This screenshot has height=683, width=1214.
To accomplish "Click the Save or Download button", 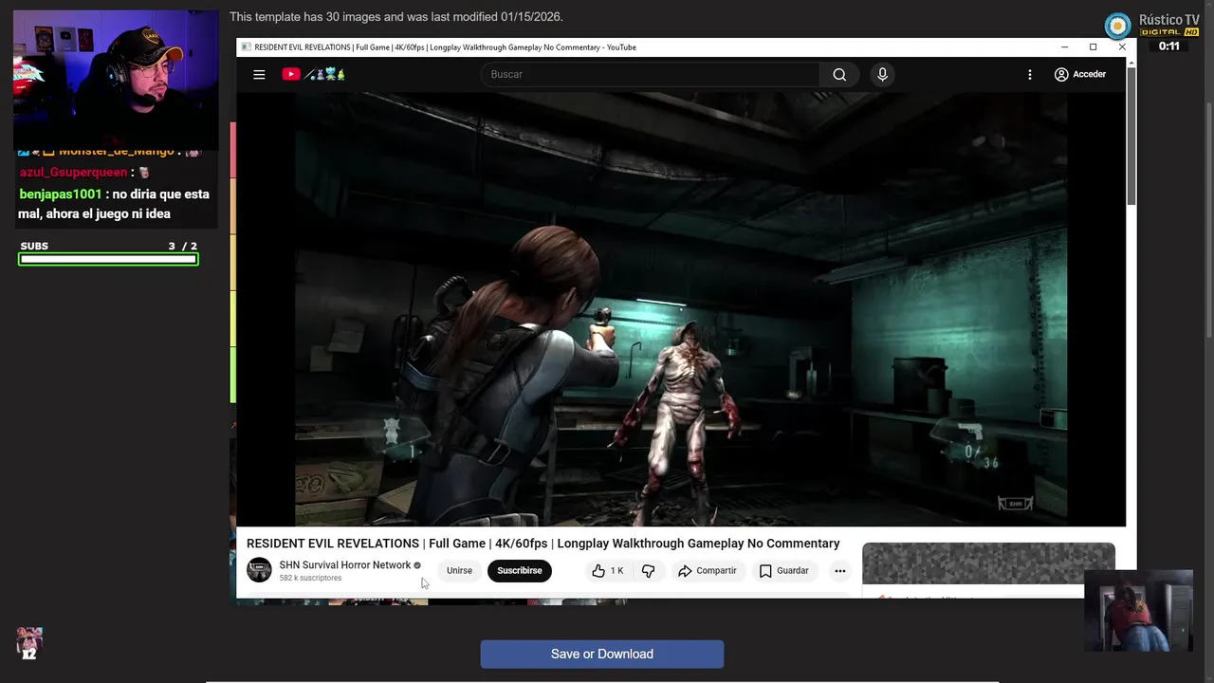I will click(x=602, y=654).
